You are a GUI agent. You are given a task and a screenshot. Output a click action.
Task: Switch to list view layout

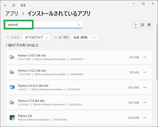136,25
